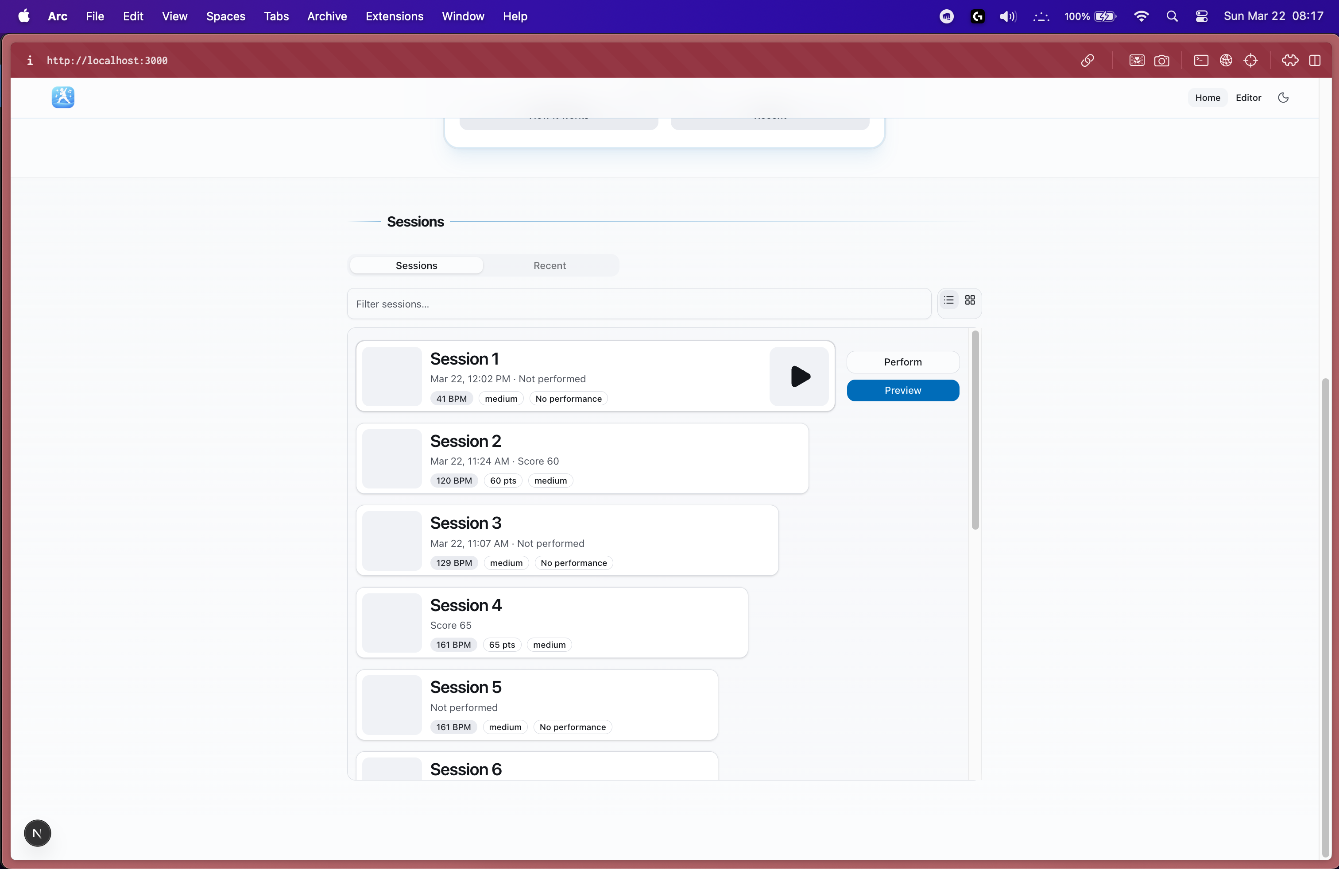The width and height of the screenshot is (1339, 869).
Task: Click the Filter sessions input field
Action: [639, 304]
